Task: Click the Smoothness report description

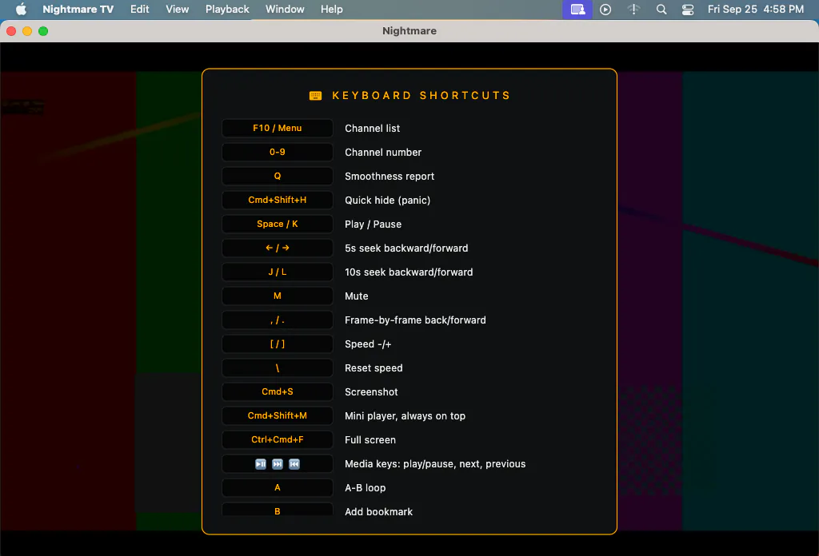Action: tap(390, 177)
